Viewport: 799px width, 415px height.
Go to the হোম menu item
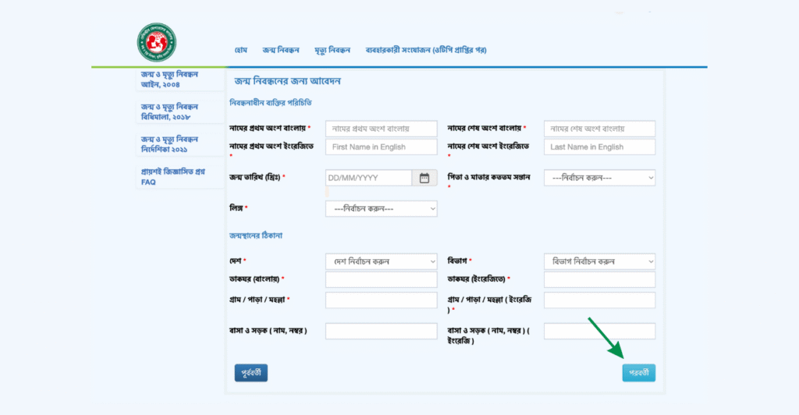241,50
